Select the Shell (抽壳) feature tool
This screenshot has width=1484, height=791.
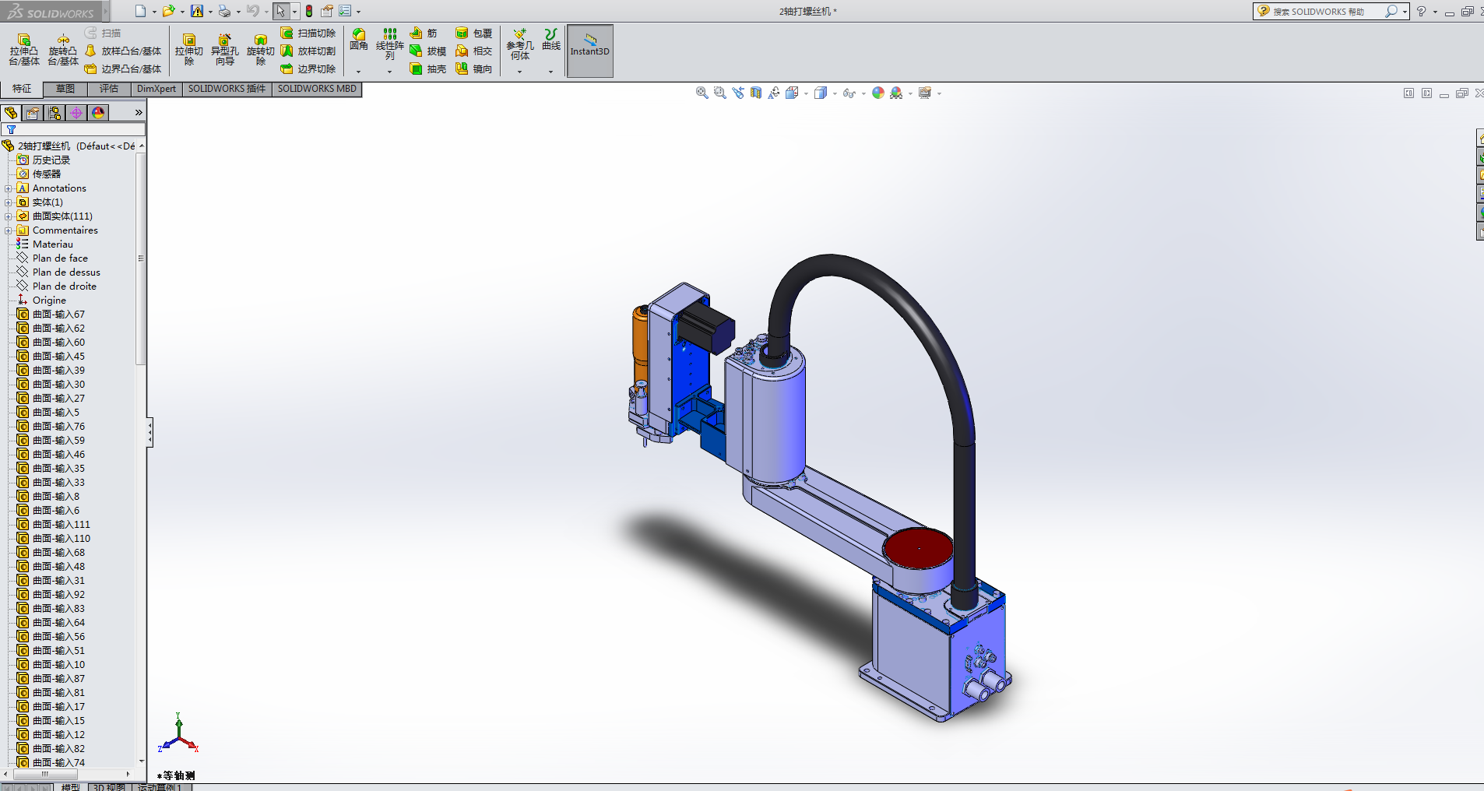pos(428,69)
